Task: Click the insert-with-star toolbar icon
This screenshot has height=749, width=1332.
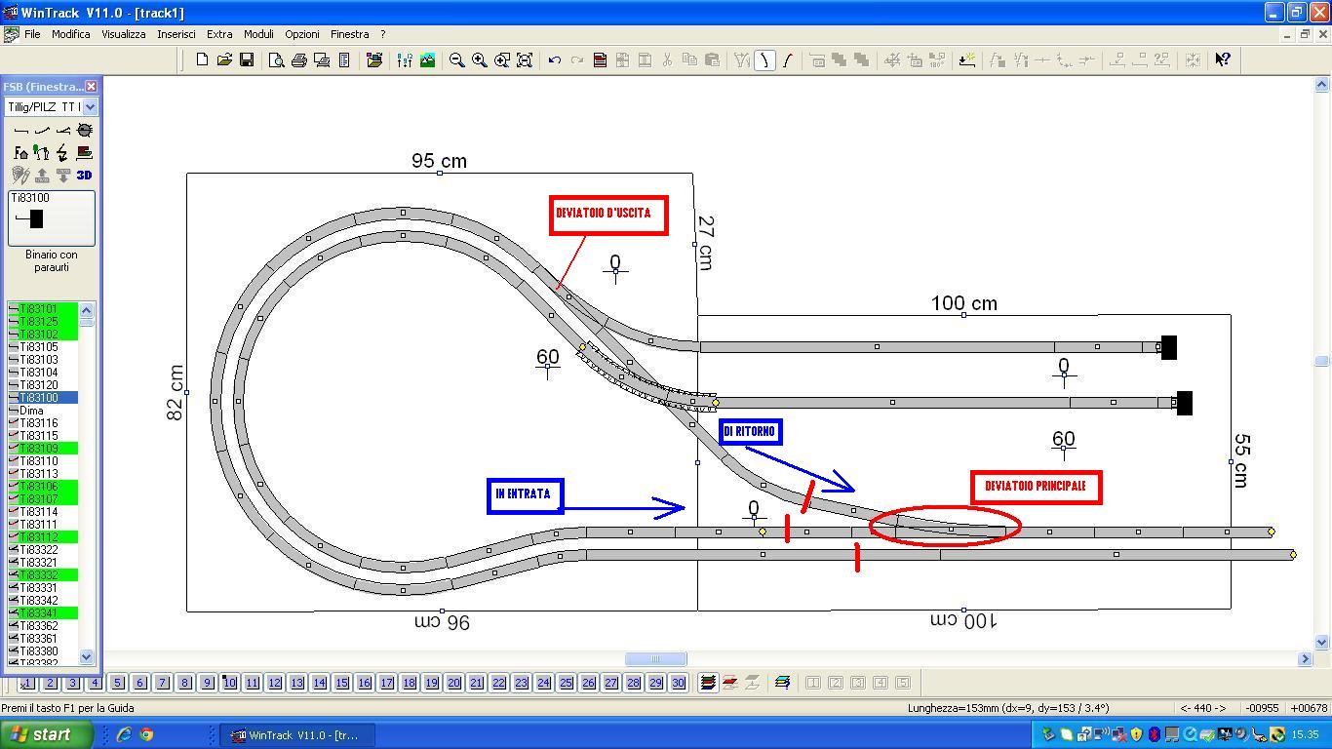Action: coord(966,60)
